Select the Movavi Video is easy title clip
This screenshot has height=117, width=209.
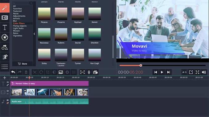coord(49,84)
